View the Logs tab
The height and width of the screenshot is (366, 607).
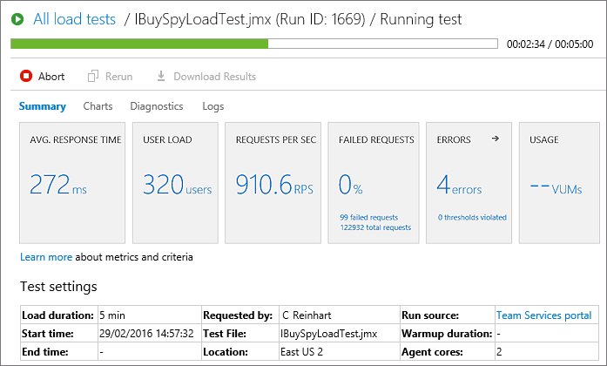coord(212,106)
